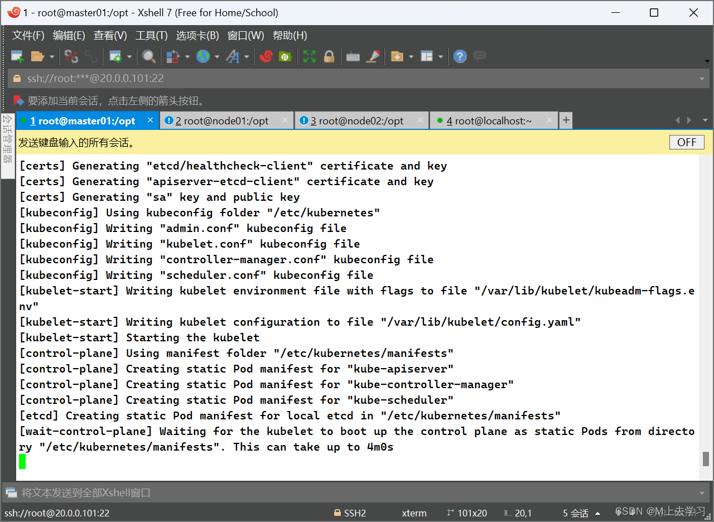Click the 101x20 terminal size status entry
Viewport: 714px width, 522px height.
click(467, 513)
